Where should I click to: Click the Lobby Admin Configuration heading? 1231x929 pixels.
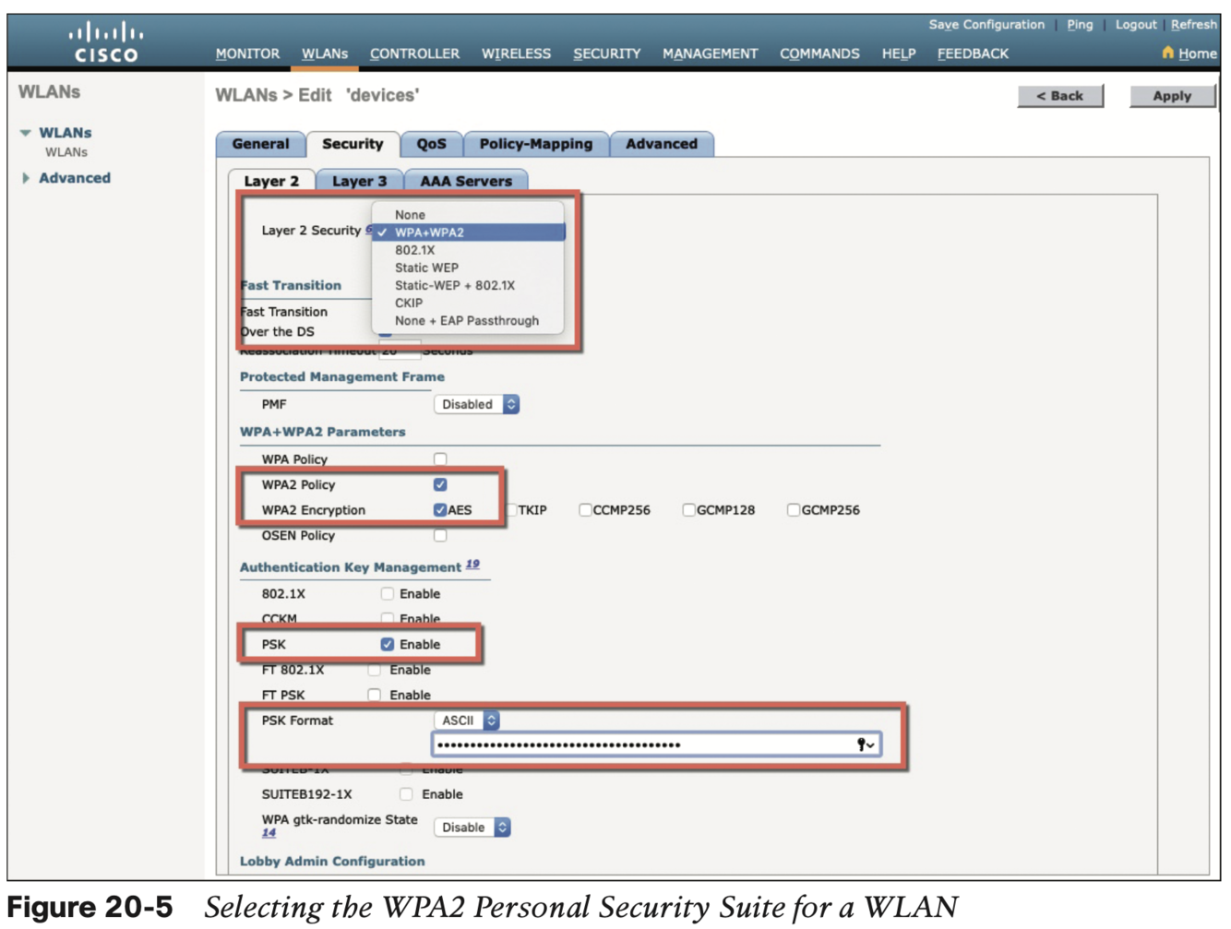pos(332,861)
